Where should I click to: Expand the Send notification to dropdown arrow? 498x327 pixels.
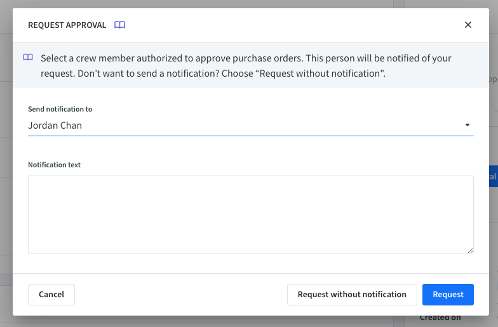click(468, 125)
